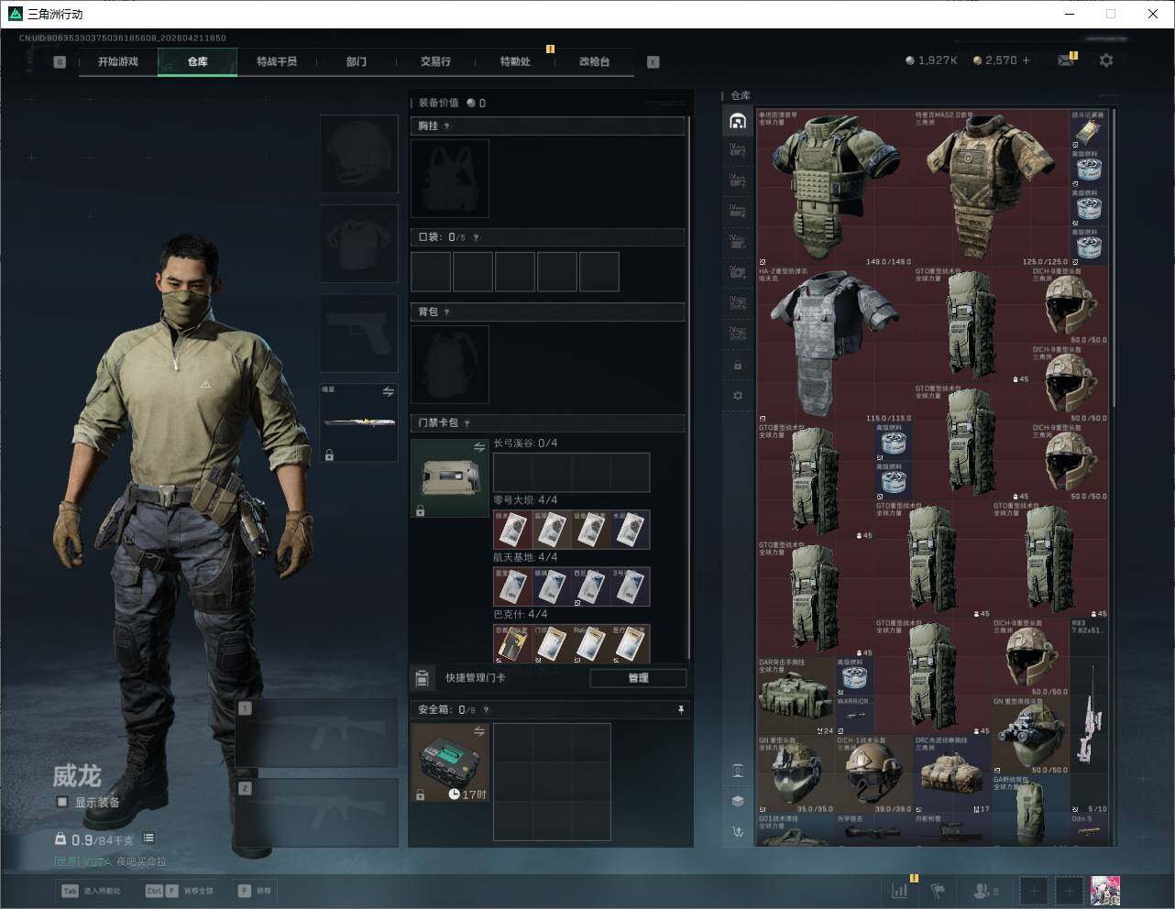Open the 交易行 tab
The image size is (1175, 909).
click(435, 61)
